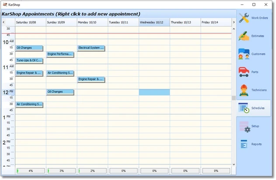This screenshot has height=180, width=276.
Task: Open the Customers people icon
Action: (x=244, y=54)
